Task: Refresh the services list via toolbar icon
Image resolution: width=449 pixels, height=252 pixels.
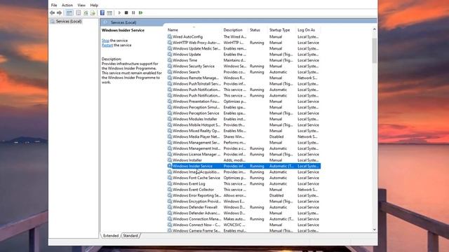Action: pyautogui.click(x=86, y=13)
